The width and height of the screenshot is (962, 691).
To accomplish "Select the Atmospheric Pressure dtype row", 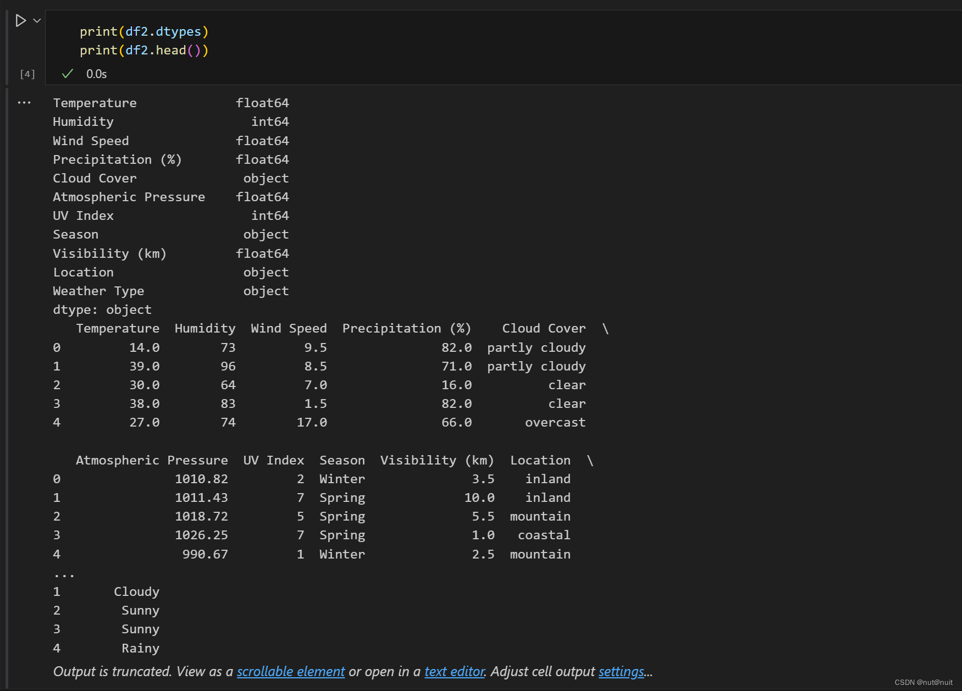I will coord(171,197).
